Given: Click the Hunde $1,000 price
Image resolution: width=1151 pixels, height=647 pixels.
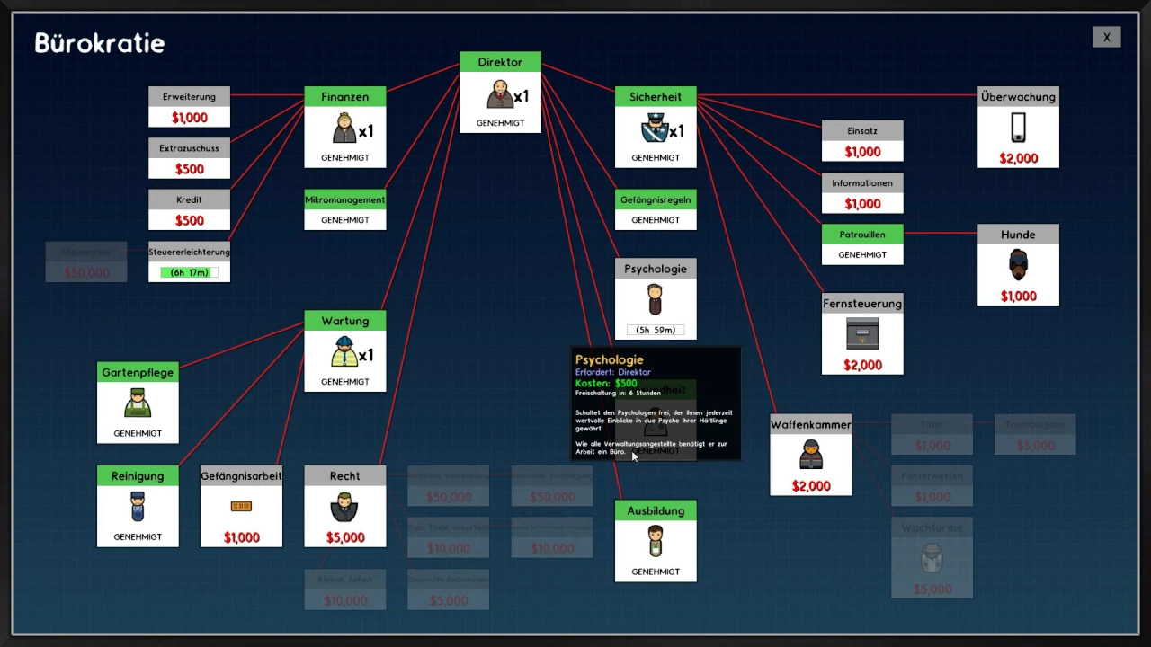Looking at the screenshot, I should [x=1018, y=296].
